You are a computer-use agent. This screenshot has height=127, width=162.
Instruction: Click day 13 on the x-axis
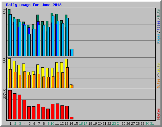(66, 124)
